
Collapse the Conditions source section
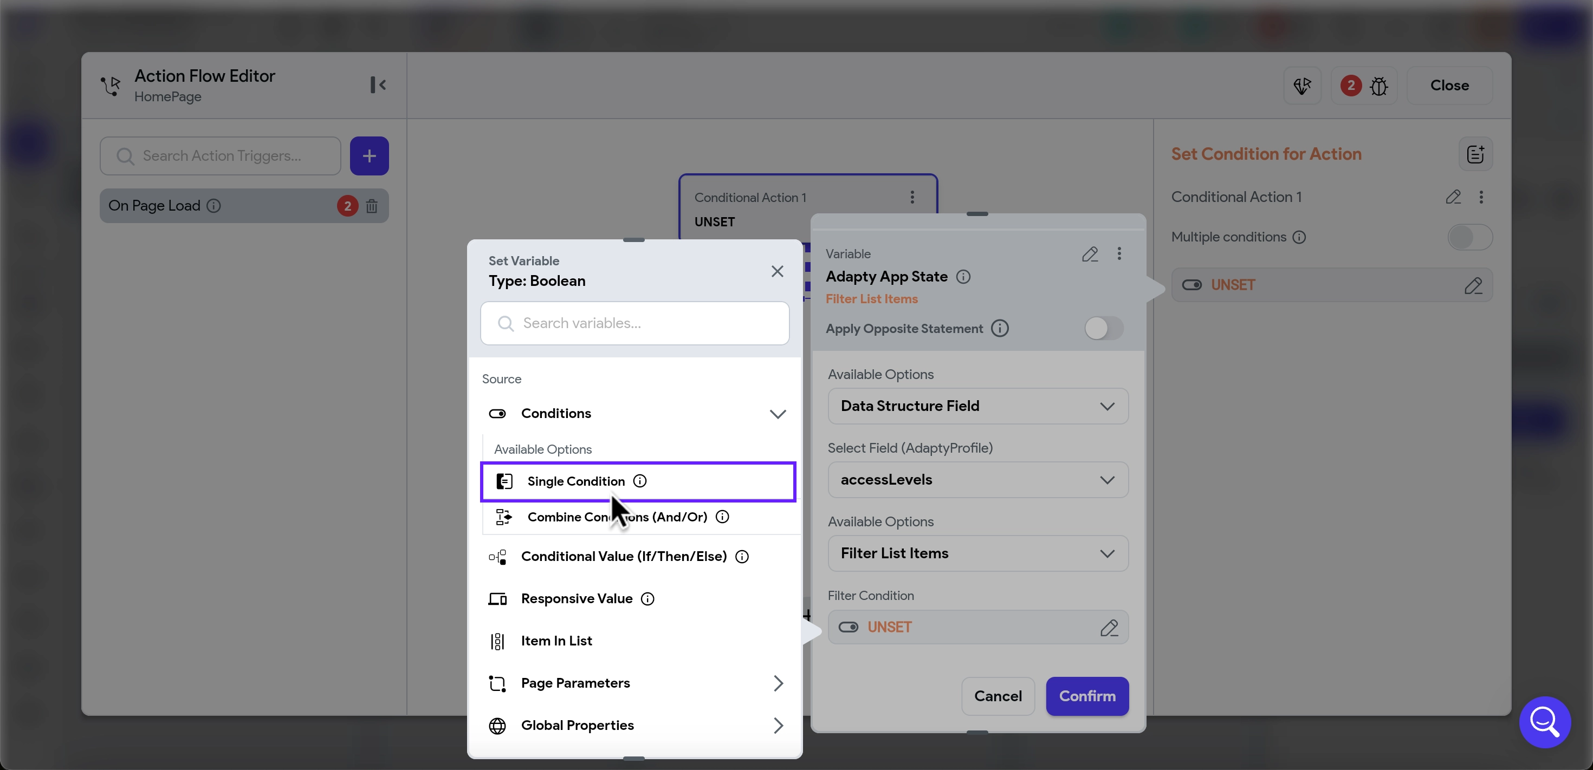tap(778, 413)
